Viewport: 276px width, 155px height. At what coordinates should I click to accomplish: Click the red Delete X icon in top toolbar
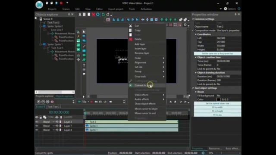pos(93,14)
